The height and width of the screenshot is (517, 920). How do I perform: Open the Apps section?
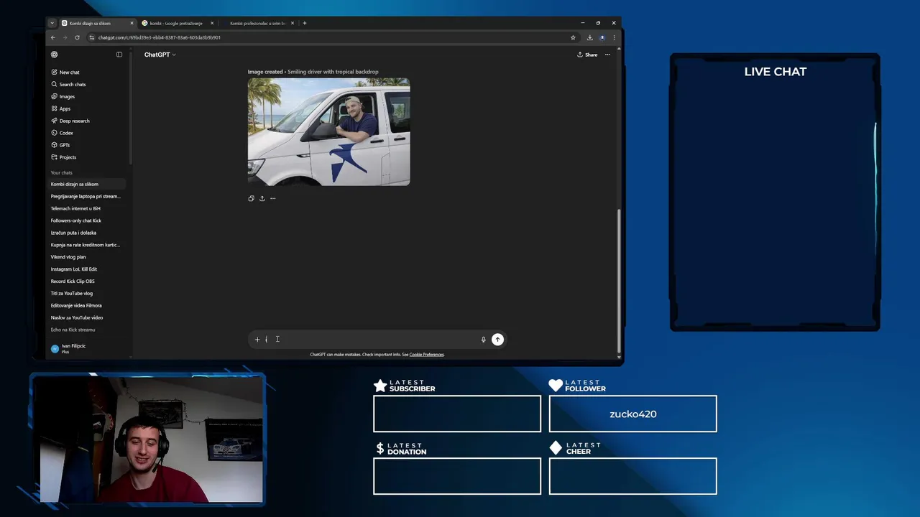point(61,109)
